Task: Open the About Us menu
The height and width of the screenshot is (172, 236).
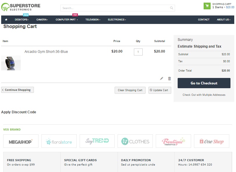Action: pyautogui.click(x=223, y=20)
